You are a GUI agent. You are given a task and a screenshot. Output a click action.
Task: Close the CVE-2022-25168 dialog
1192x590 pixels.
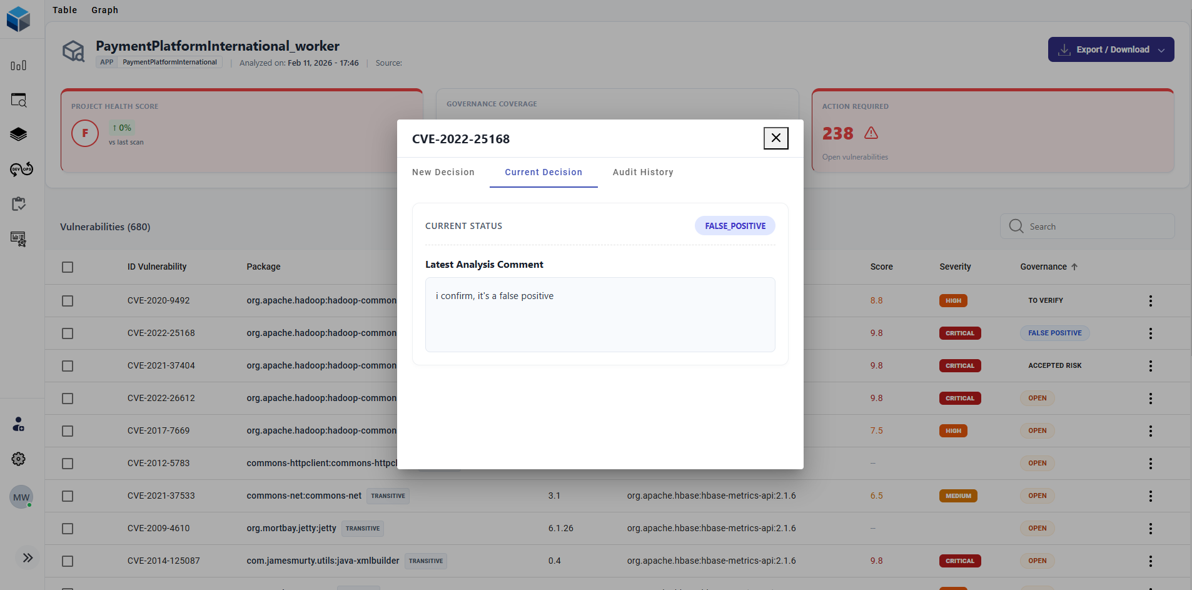[775, 138]
